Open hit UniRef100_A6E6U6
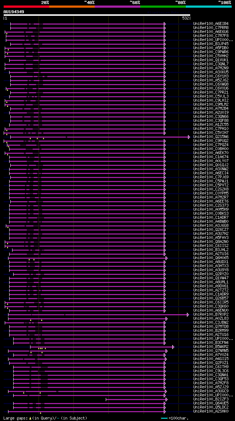 coord(211,32)
